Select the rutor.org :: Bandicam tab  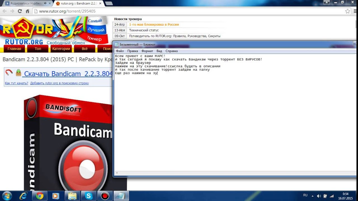tap(78, 3)
